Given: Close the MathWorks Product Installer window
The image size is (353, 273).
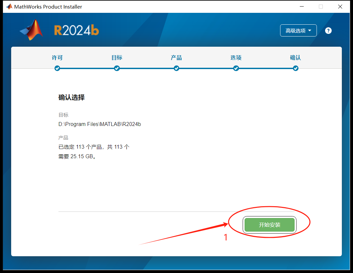Looking at the screenshot, I should click(340, 7).
